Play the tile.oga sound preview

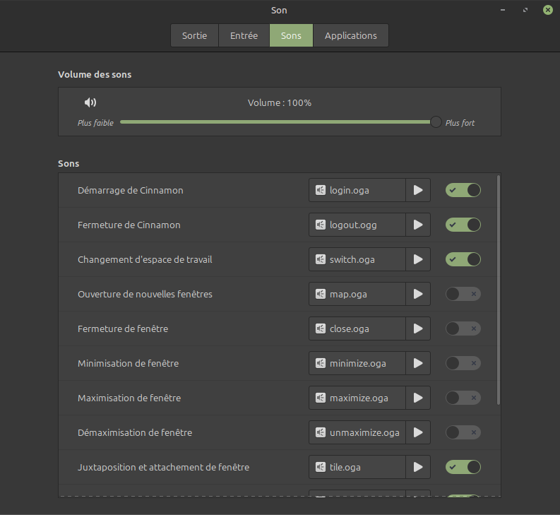tap(418, 467)
